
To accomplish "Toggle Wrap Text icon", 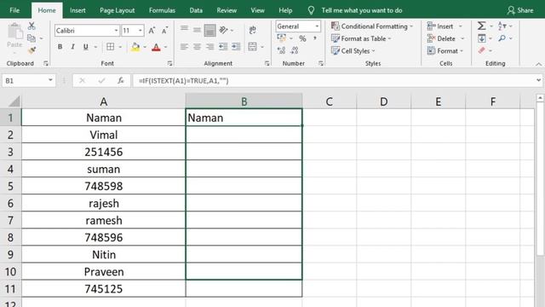I will tap(253, 31).
